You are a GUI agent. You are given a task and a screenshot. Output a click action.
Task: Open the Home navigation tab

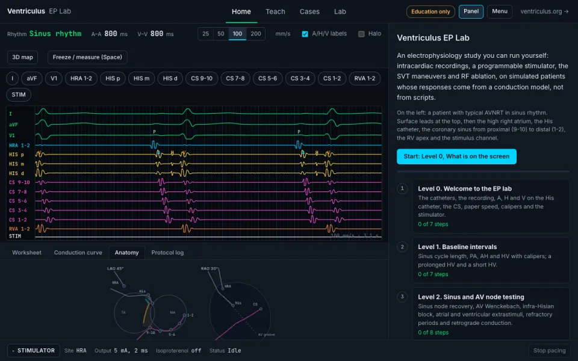241,11
